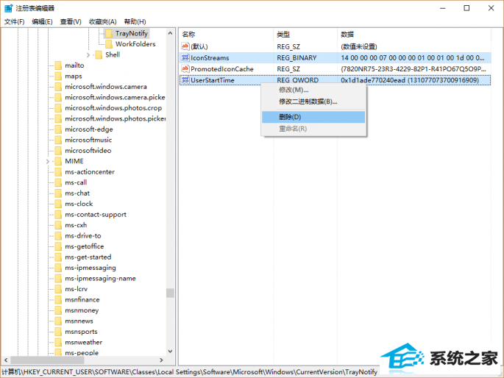Select the IconStreams value name
Image resolution: width=504 pixels, height=378 pixels.
point(210,58)
